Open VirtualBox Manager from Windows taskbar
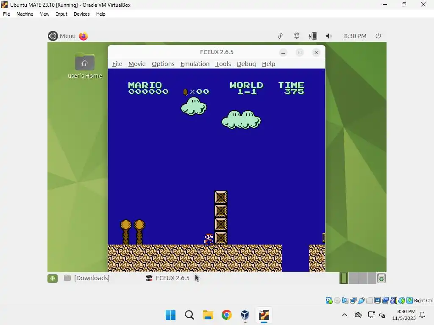Image resolution: width=434 pixels, height=325 pixels. (x=245, y=315)
